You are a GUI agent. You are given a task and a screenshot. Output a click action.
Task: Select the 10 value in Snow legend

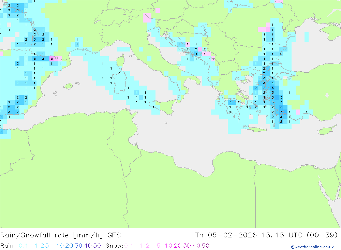168,246
